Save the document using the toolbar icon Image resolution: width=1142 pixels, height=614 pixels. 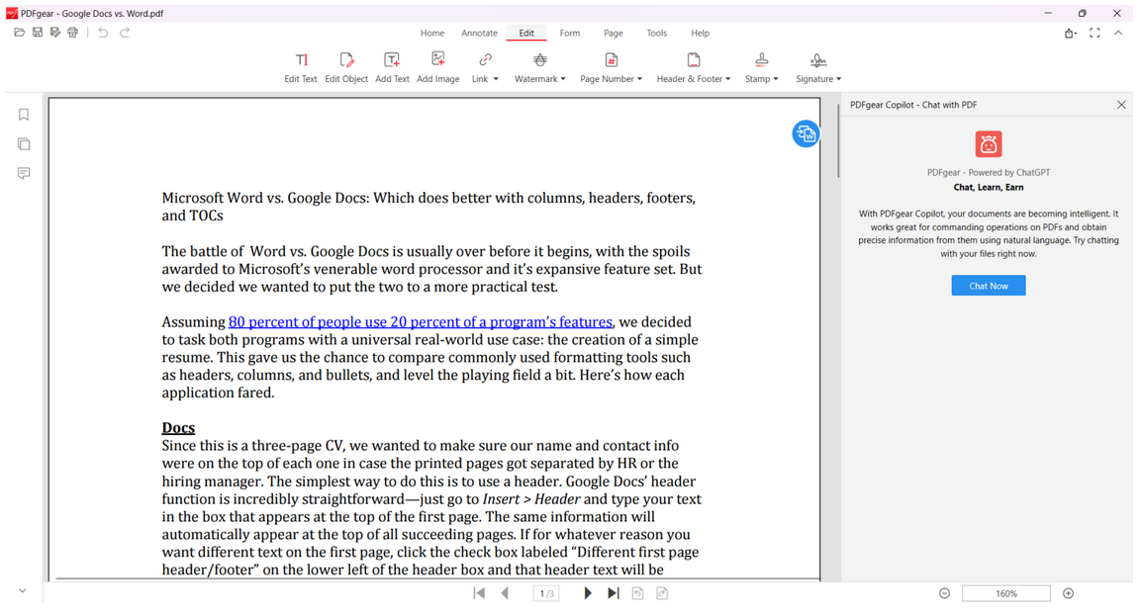point(38,33)
